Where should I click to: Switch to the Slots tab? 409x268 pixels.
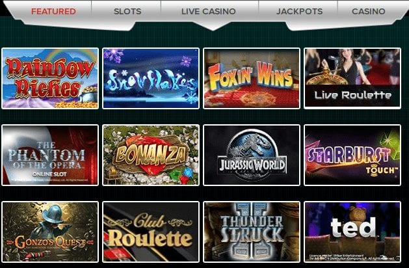(127, 12)
